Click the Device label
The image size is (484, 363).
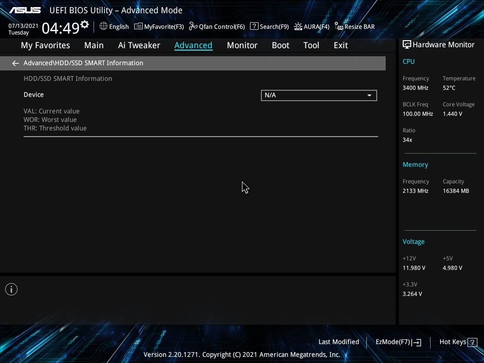tap(34, 95)
